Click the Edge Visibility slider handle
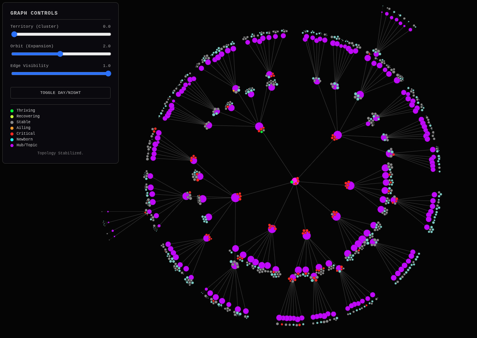The image size is (477, 338). pyautogui.click(x=108, y=74)
